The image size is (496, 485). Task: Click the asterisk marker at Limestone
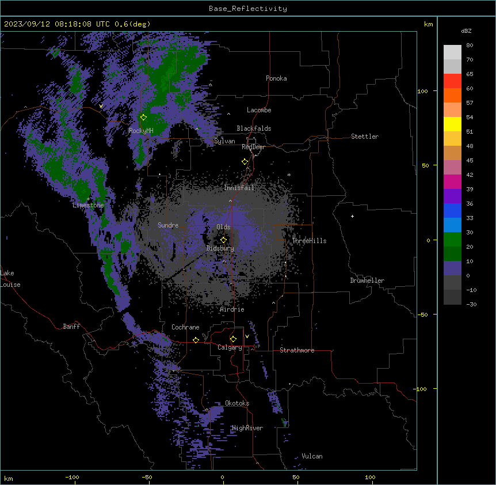coord(88,199)
